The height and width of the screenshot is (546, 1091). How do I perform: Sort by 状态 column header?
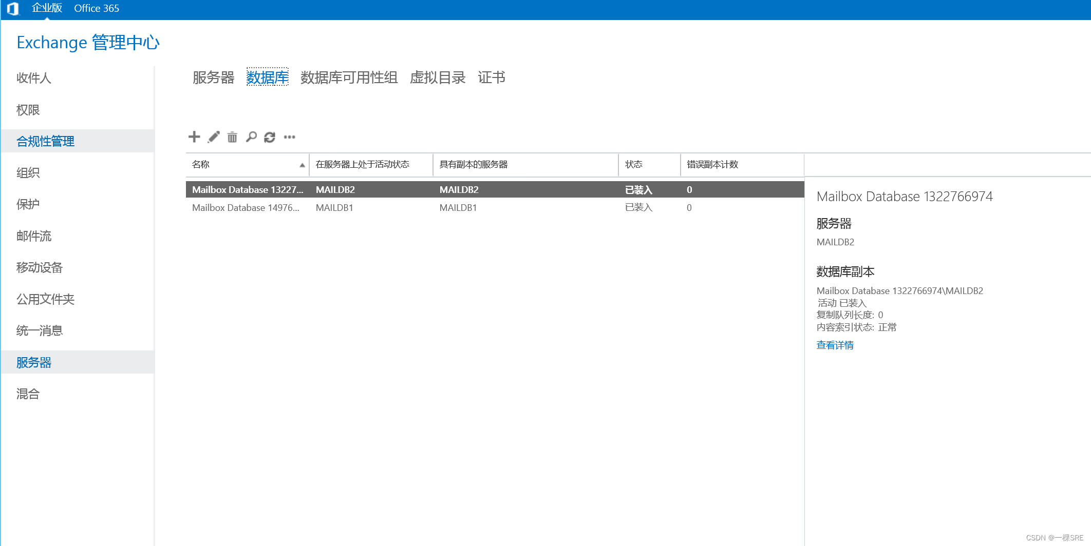pyautogui.click(x=649, y=165)
